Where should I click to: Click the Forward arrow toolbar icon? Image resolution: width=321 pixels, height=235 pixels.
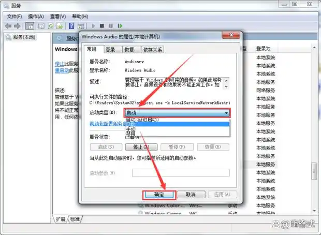point(17,26)
